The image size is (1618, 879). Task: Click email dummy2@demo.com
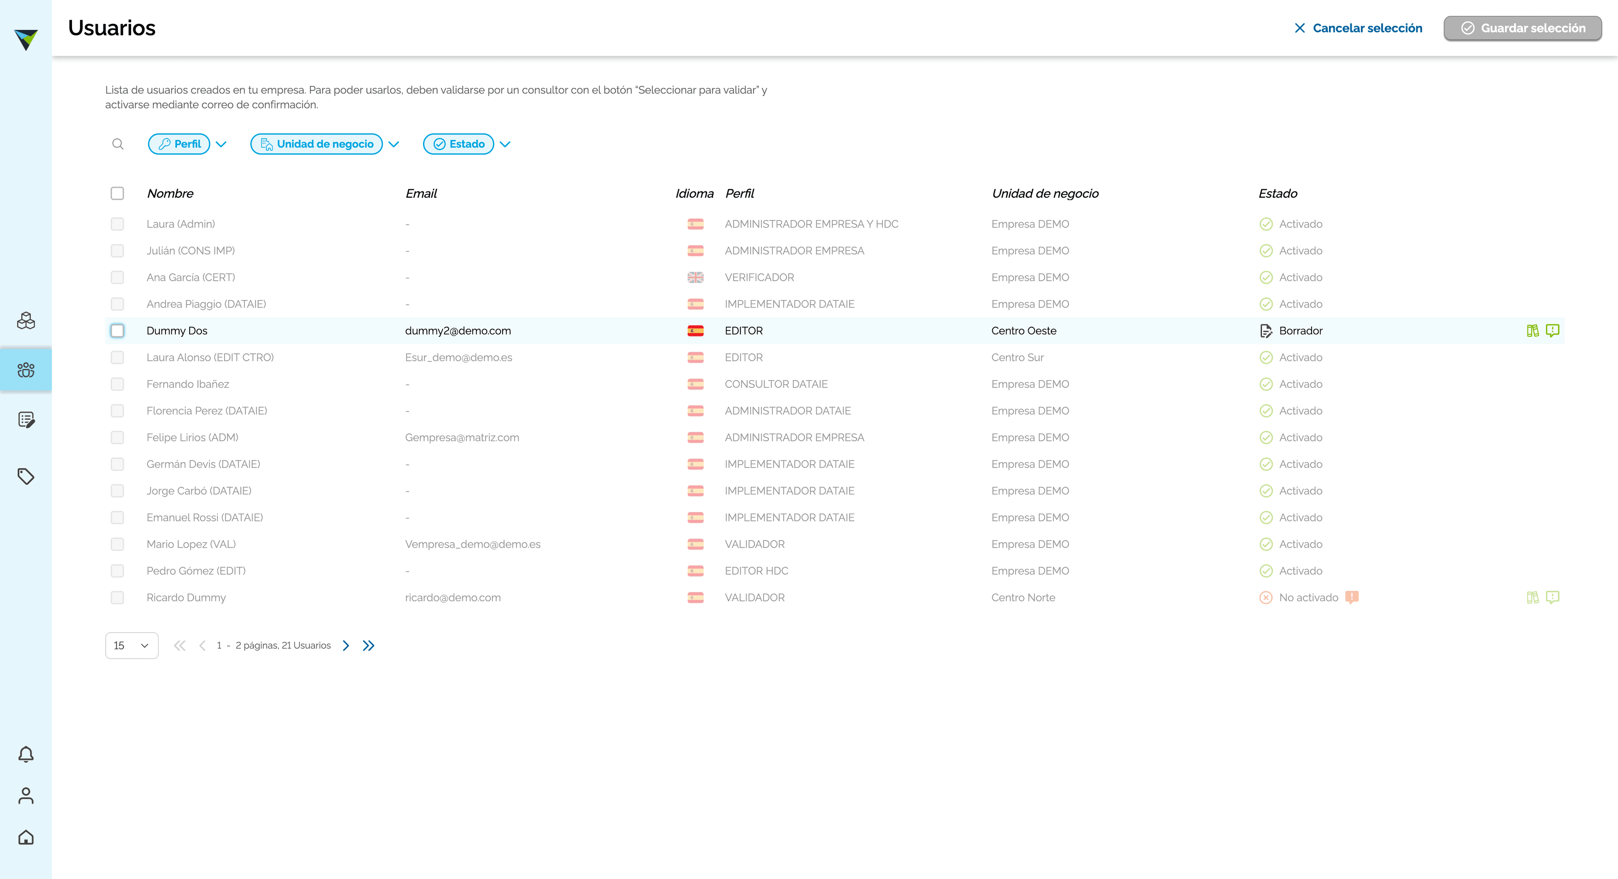click(x=458, y=331)
